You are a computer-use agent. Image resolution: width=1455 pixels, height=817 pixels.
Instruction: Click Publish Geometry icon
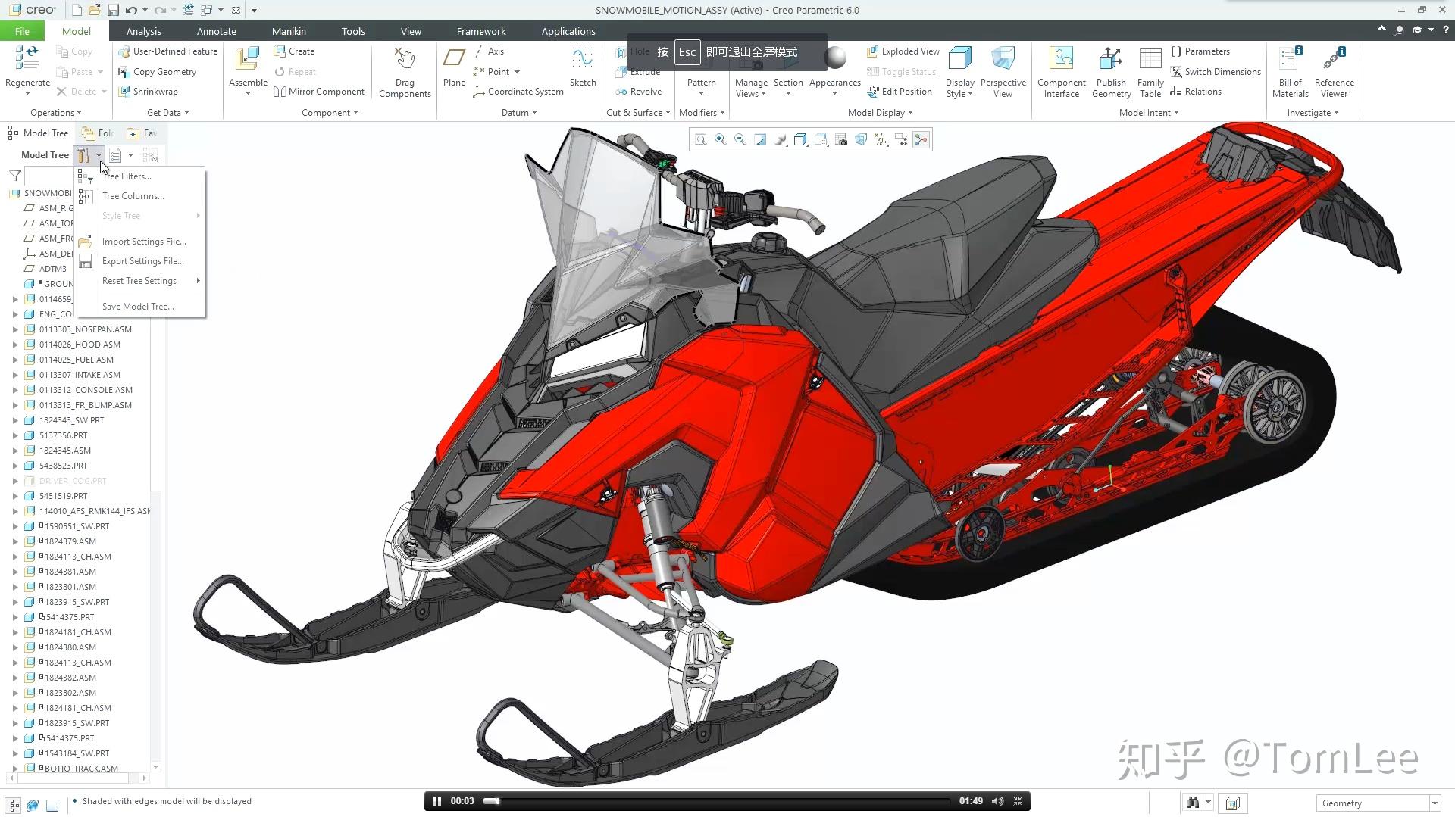pos(1111,58)
